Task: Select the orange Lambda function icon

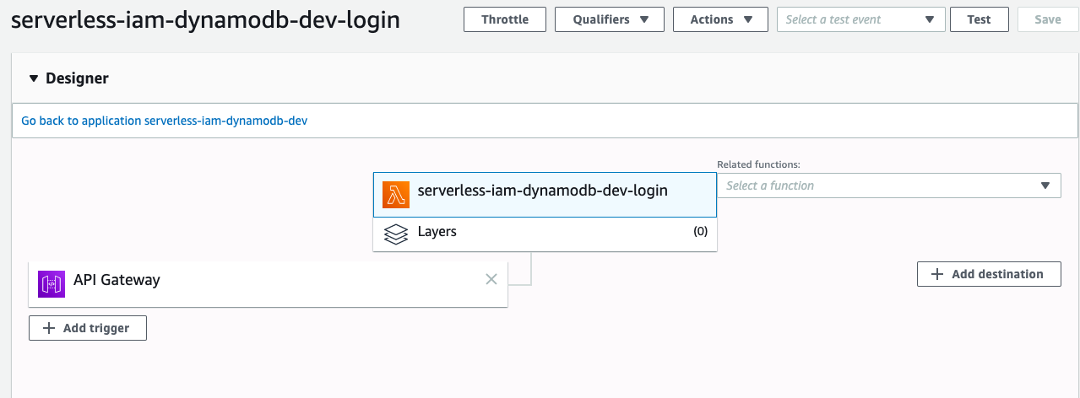Action: 396,195
